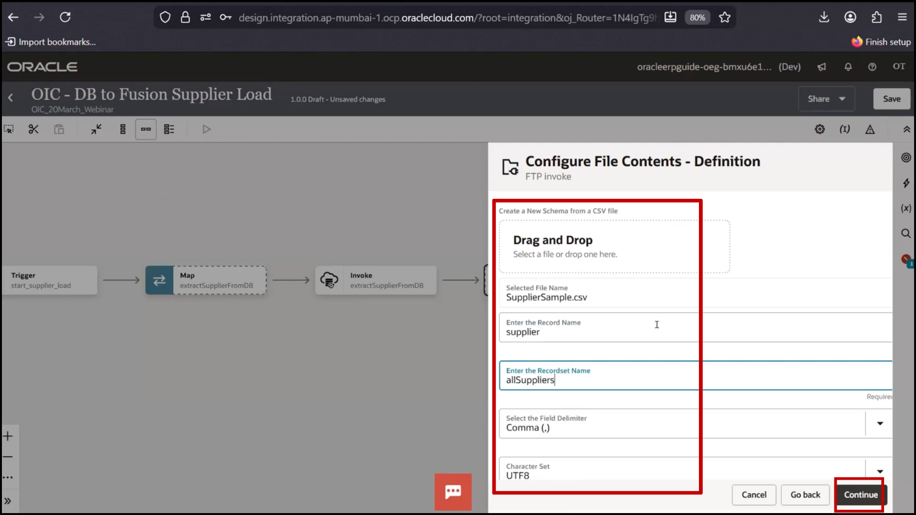Click the padlock site security icon
Image resolution: width=916 pixels, height=515 pixels.
click(185, 18)
